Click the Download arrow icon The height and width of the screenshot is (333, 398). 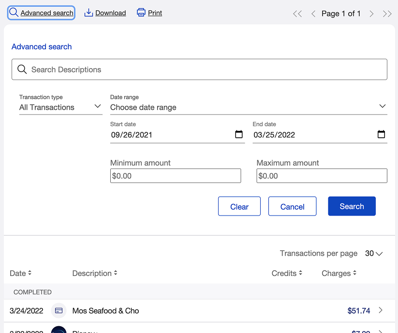pos(88,13)
